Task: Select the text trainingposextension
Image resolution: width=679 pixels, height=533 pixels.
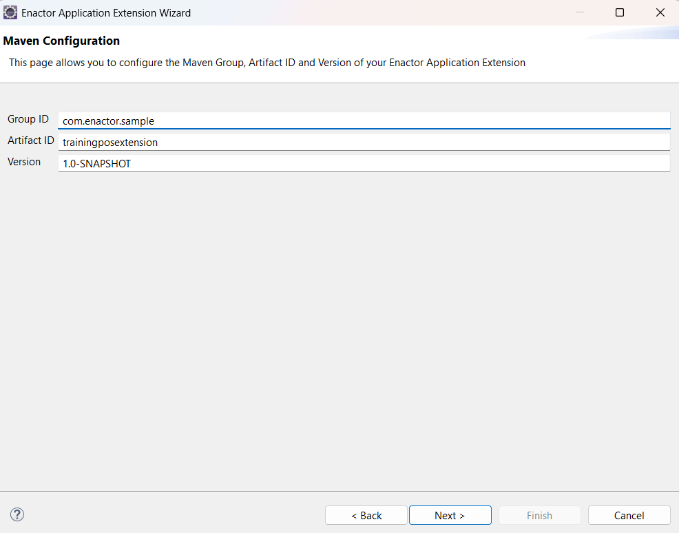Action: pos(109,142)
